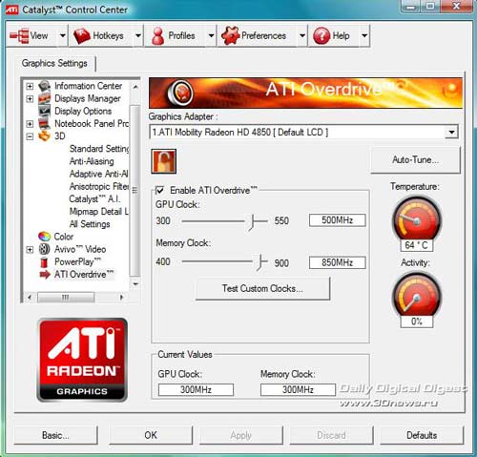Viewport: 477px width, 457px height.
Task: Click the Notebook Panel Properties icon
Action: click(45, 123)
